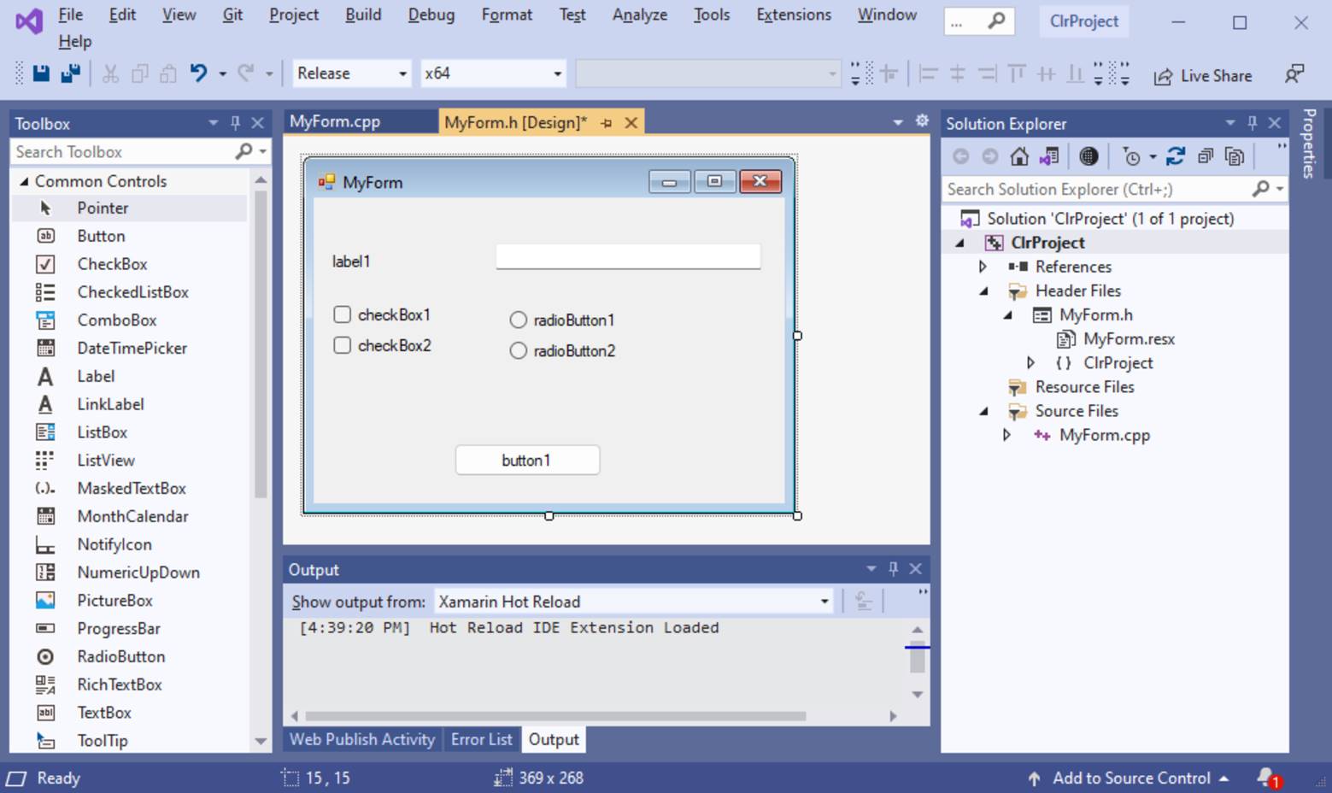Click Add to Source Control
Screen dimensions: 1332x793
[x=1132, y=778]
